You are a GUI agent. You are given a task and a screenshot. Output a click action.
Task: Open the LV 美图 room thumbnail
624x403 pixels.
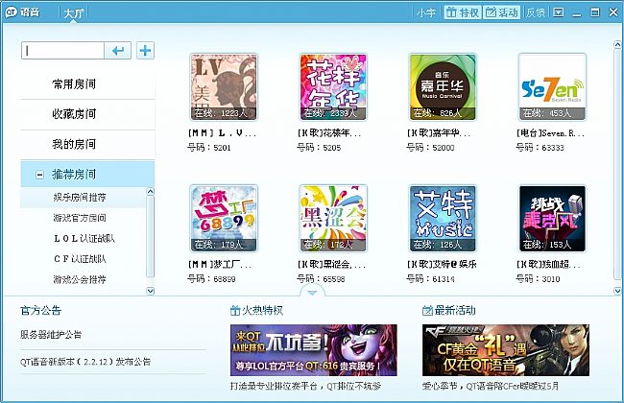tap(224, 87)
